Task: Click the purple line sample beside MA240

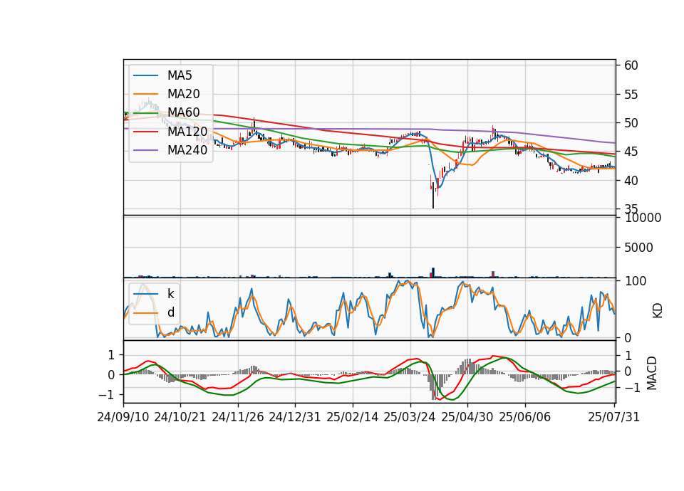Action: coord(145,150)
